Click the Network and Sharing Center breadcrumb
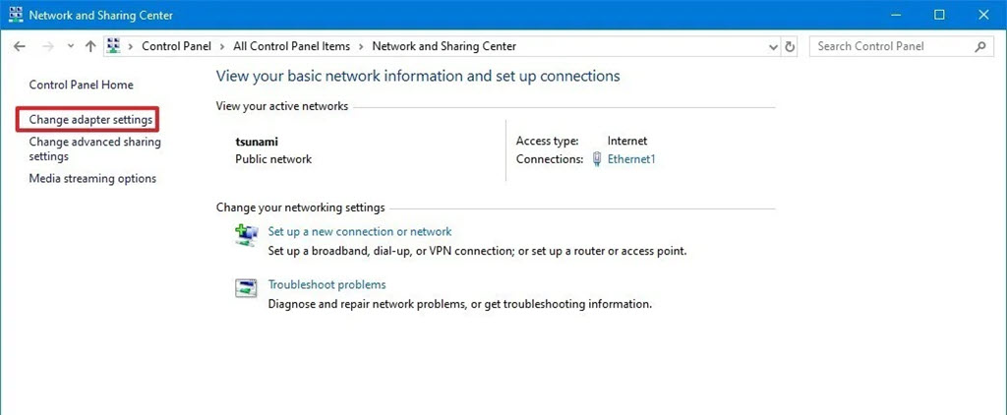This screenshot has width=1007, height=415. tap(444, 46)
